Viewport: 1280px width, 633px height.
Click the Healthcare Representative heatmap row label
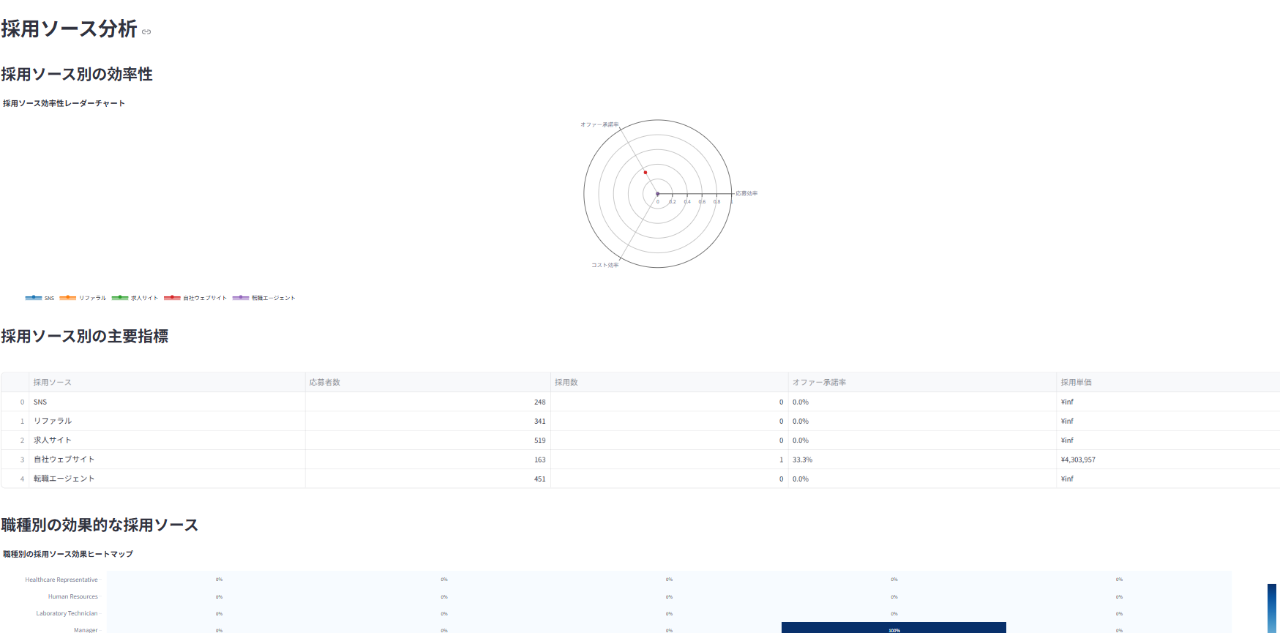[x=61, y=580]
